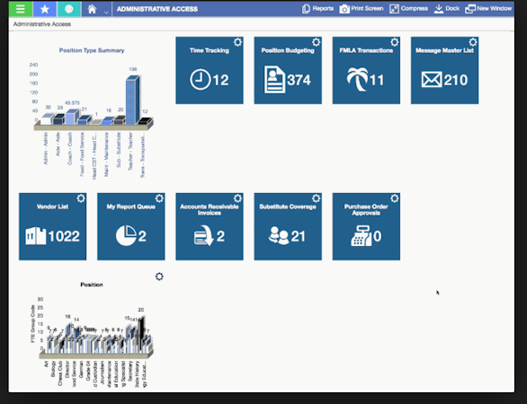
Task: Expand the dropdown arrow beside Home
Action: click(x=106, y=12)
